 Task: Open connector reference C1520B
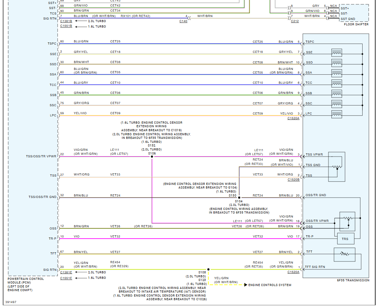294,179
